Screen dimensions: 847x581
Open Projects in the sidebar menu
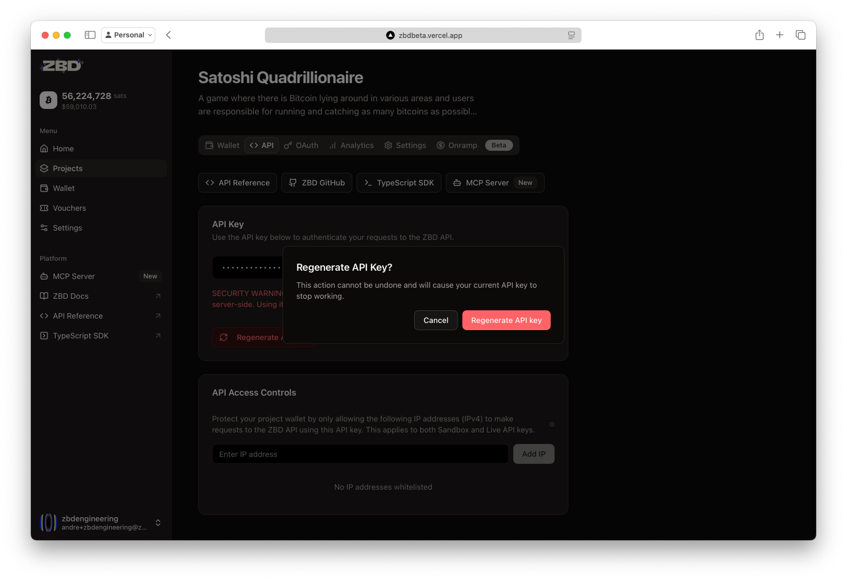101,168
